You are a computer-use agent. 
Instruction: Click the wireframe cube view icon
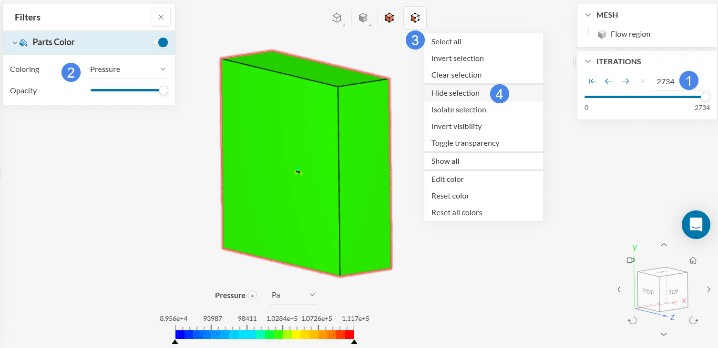(337, 18)
